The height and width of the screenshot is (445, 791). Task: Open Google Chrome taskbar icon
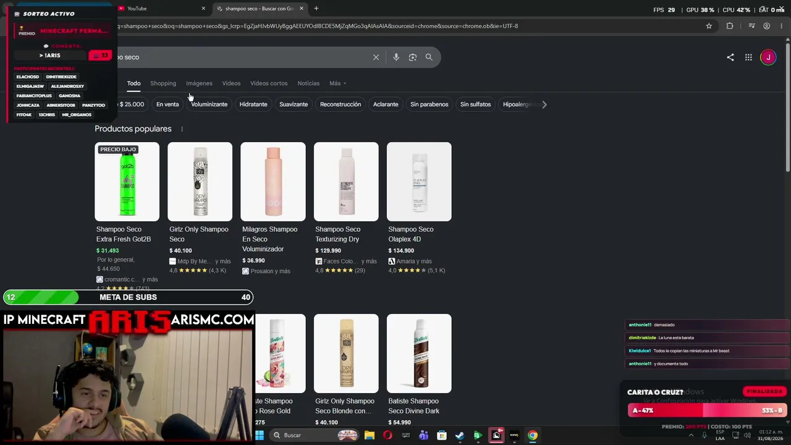[x=533, y=435]
